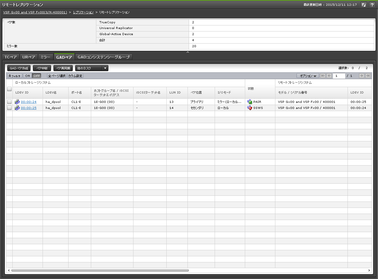
Task: Check the select-all checkbox in table header
Action: 9,89
